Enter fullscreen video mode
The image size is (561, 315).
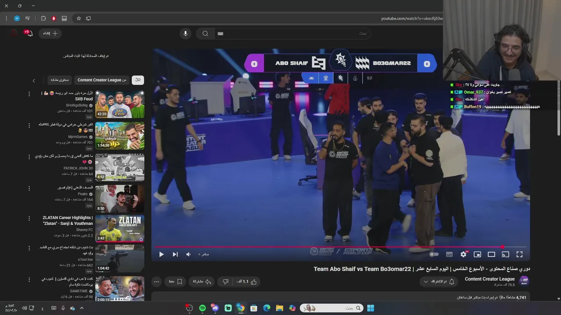[x=519, y=254]
